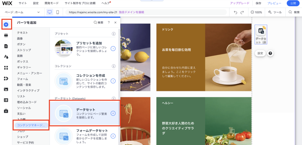The image size is (302, 145).
Task: Select 装飾 category
Action: 20,56
